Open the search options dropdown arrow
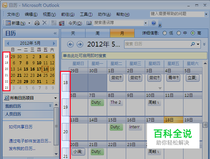 (x=198, y=44)
